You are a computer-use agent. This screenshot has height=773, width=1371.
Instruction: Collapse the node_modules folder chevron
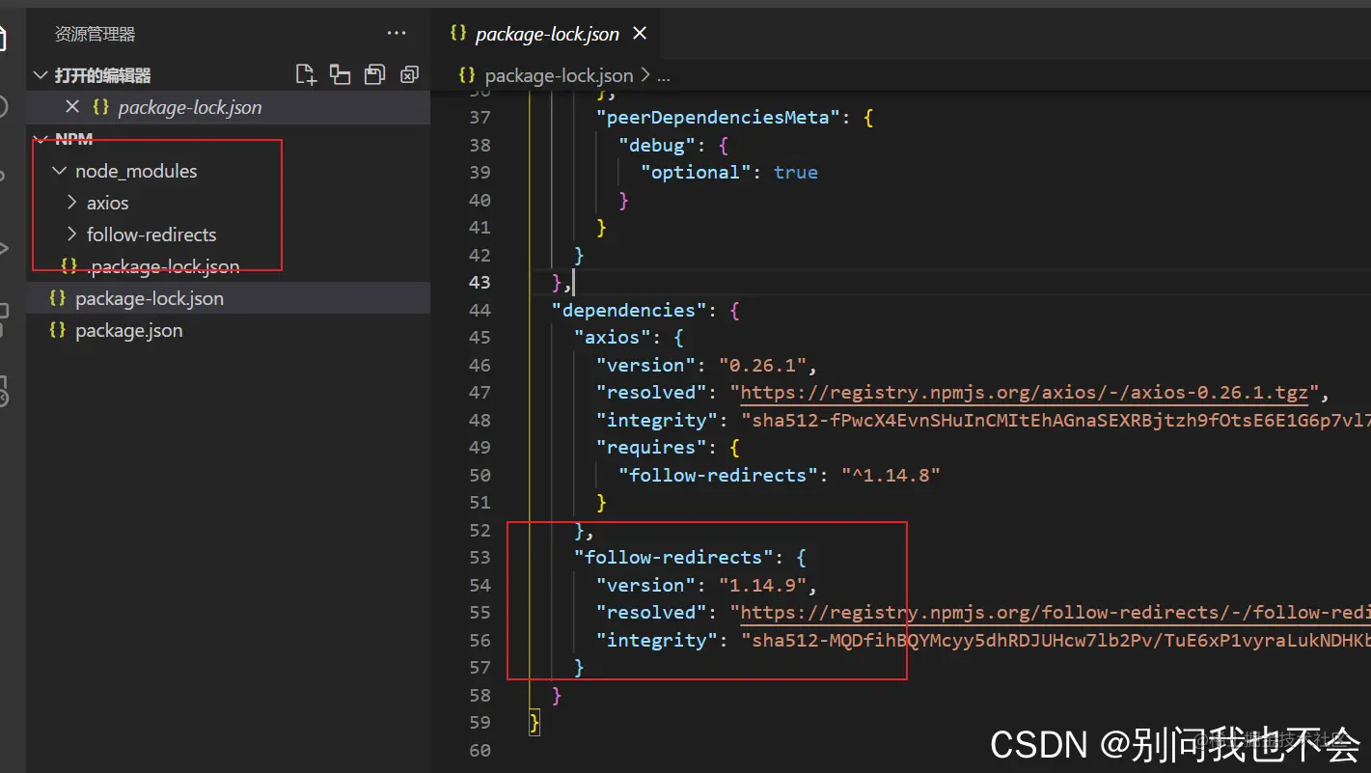[x=60, y=171]
